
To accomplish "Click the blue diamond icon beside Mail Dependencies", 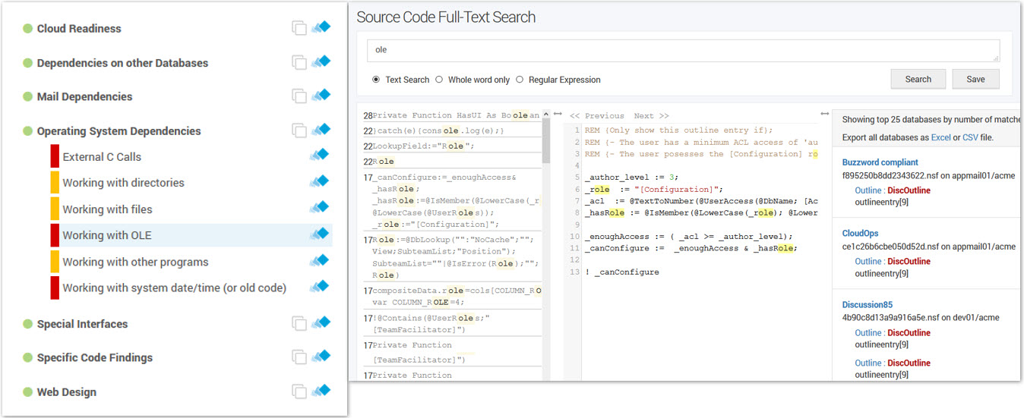I will (321, 96).
